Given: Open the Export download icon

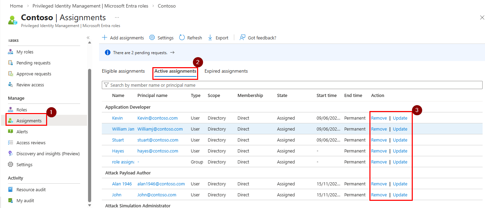Looking at the screenshot, I should pos(210,37).
